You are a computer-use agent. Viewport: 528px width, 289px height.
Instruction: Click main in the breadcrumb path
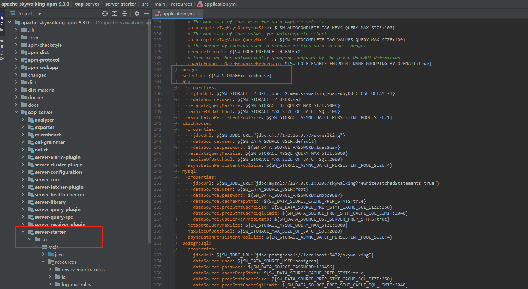[x=160, y=4]
